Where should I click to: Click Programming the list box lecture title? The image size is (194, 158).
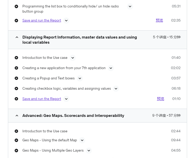[x=71, y=9]
